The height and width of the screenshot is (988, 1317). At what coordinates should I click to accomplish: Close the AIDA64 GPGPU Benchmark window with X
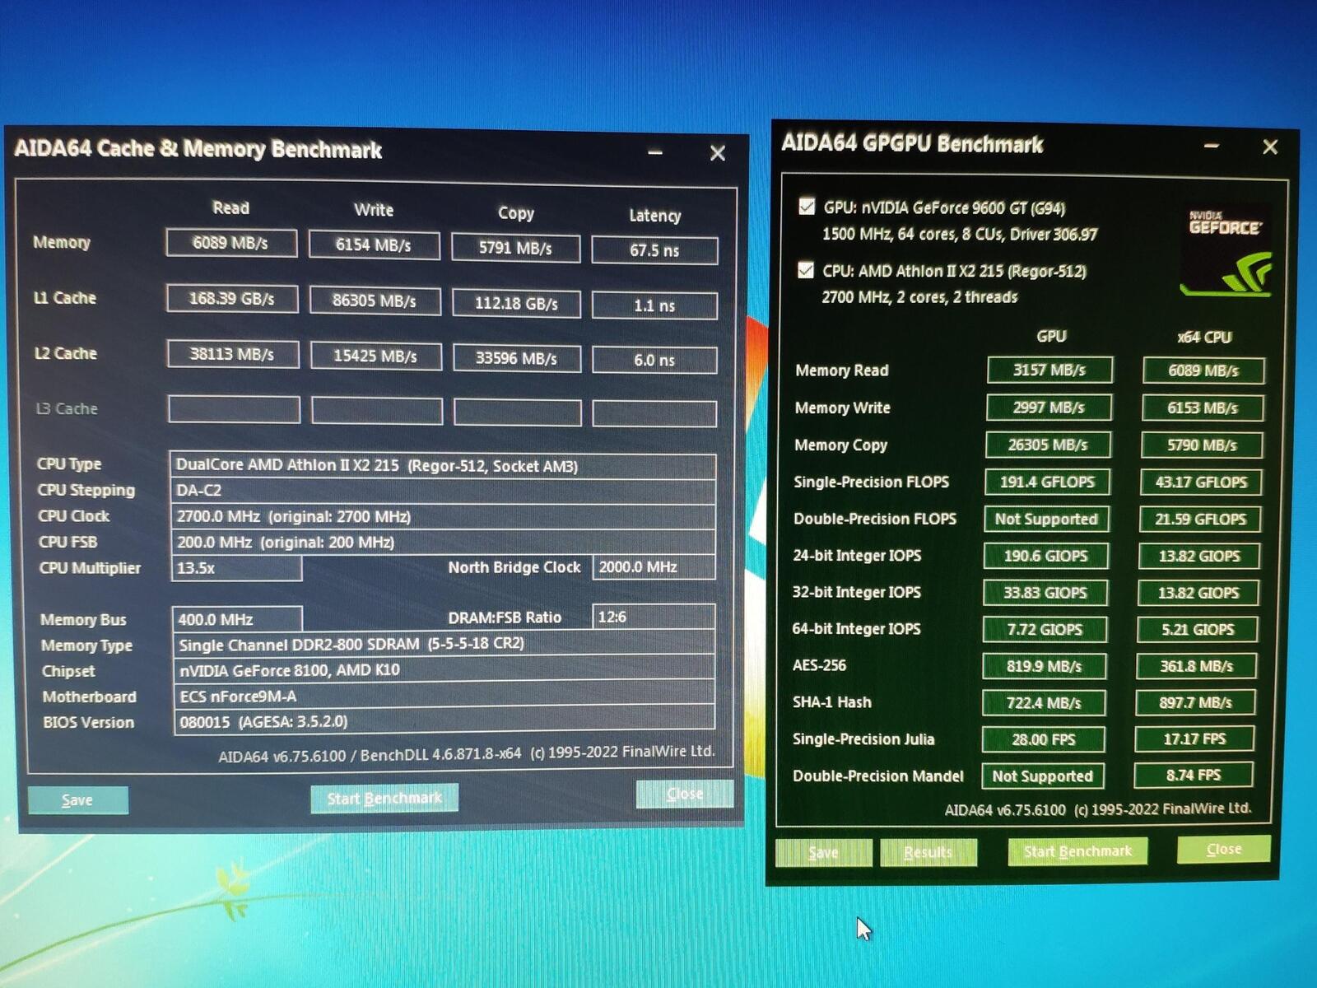click(1270, 147)
